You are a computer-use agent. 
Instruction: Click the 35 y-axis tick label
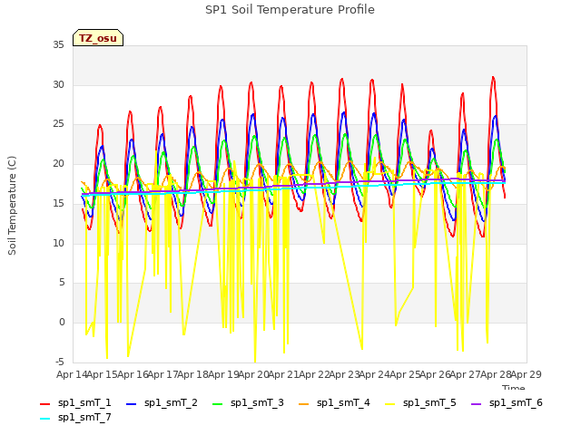(58, 44)
